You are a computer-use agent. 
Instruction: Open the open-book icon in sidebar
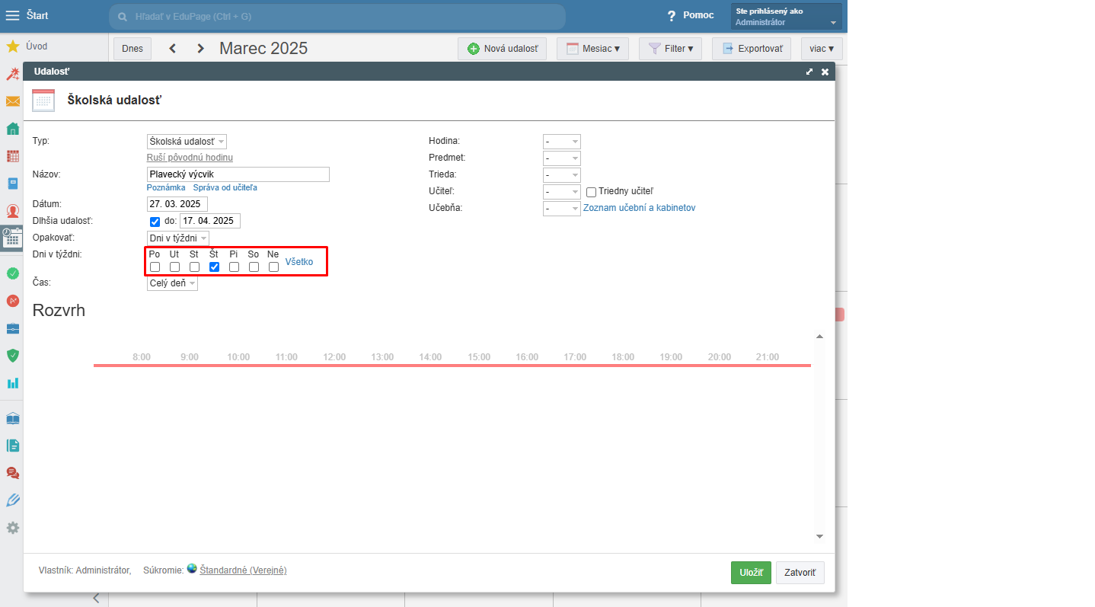12,418
